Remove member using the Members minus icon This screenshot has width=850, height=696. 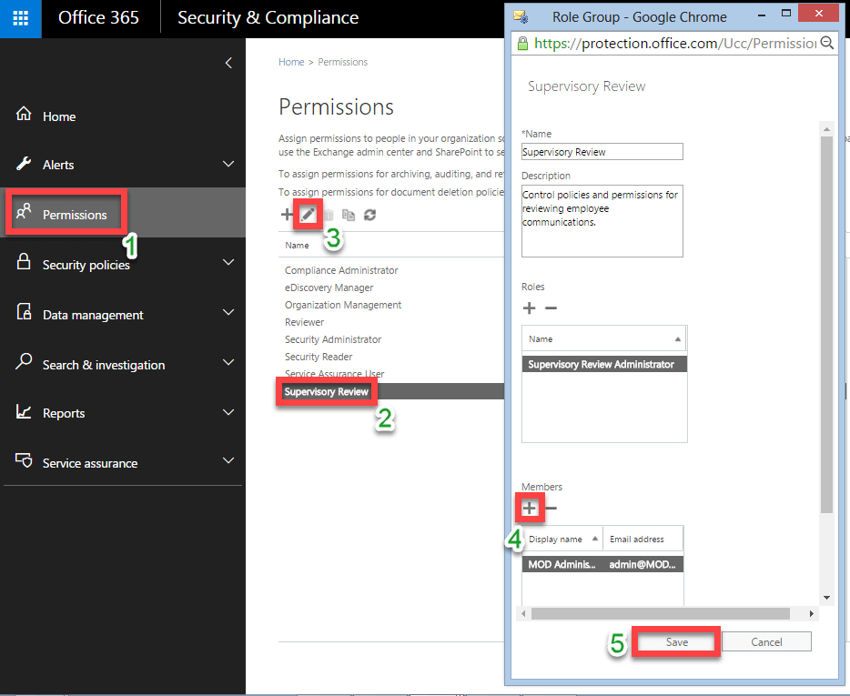click(x=551, y=509)
